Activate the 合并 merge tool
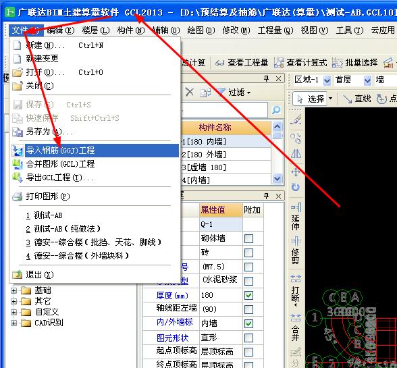The image size is (397, 368). click(296, 327)
